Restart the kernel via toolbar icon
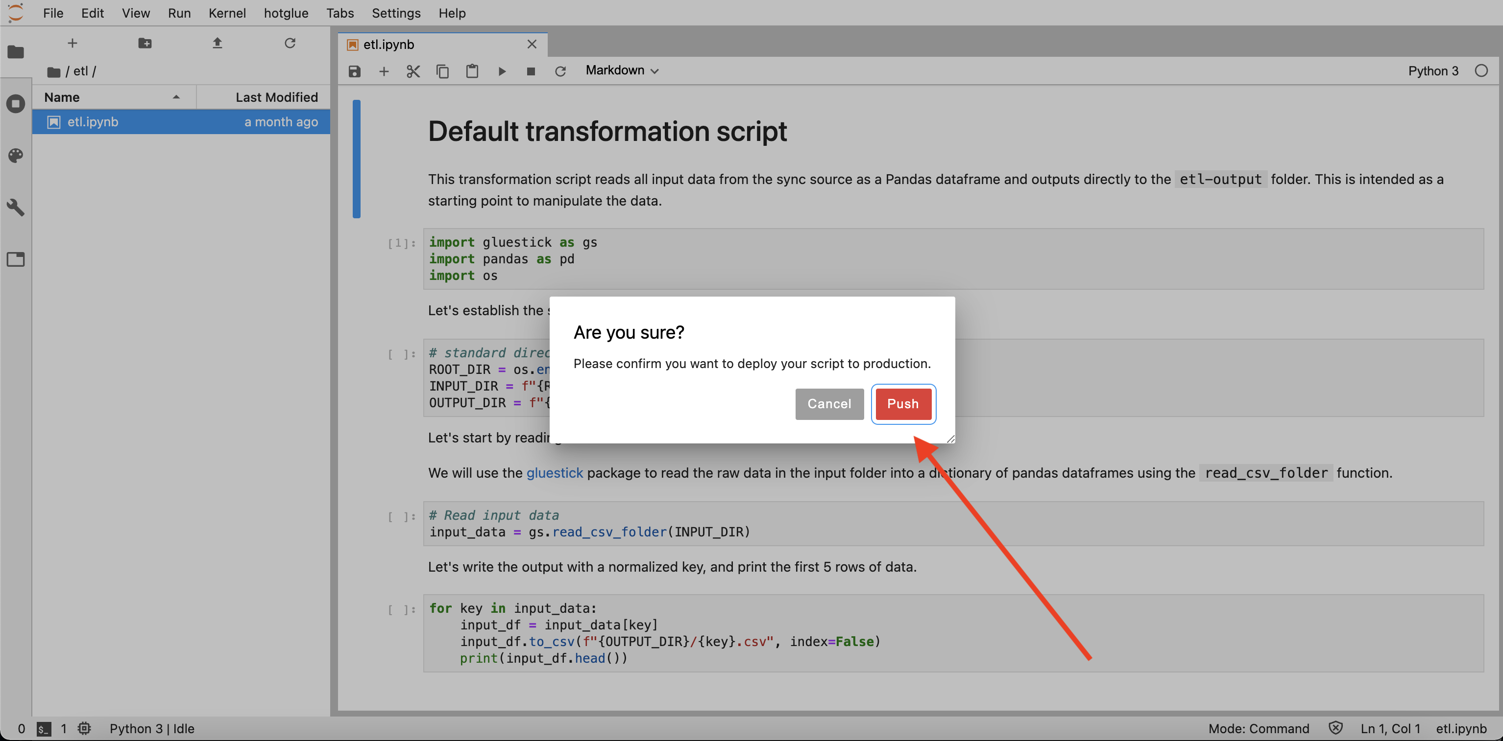The width and height of the screenshot is (1503, 741). 560,71
